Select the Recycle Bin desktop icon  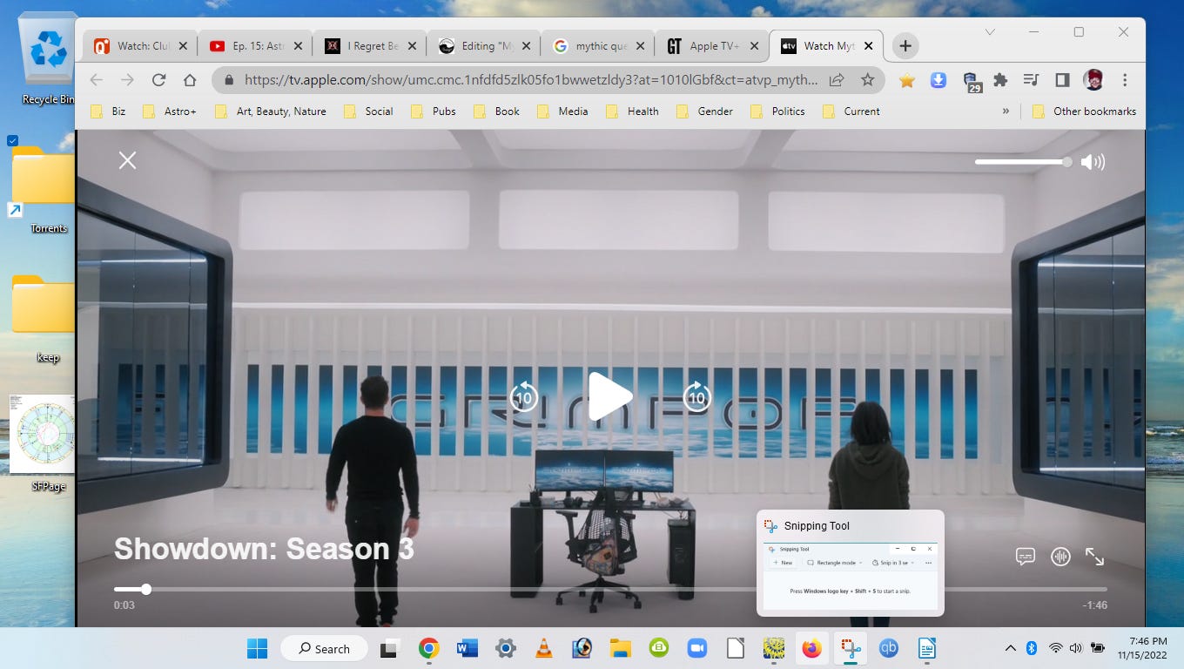45,59
